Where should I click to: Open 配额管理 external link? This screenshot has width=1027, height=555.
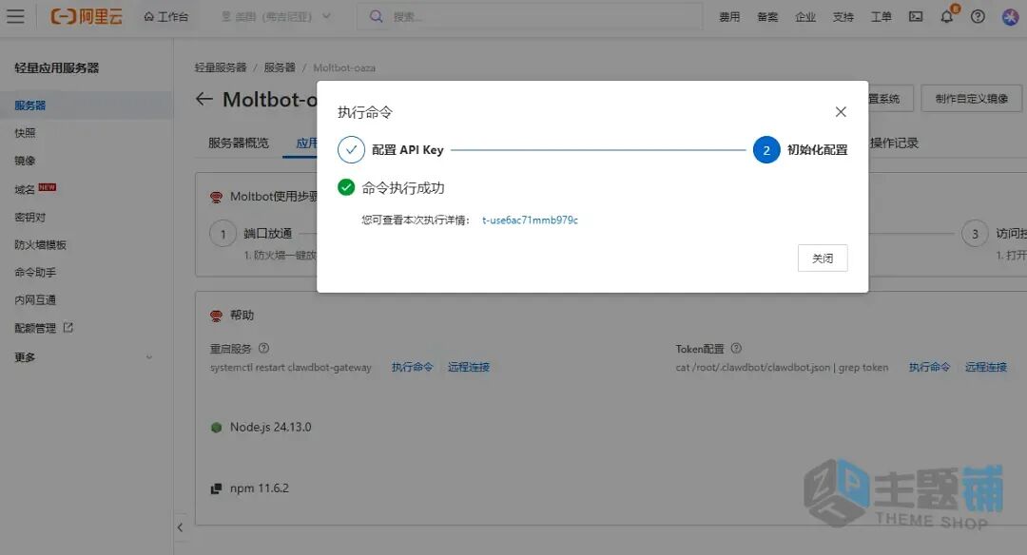click(x=44, y=328)
